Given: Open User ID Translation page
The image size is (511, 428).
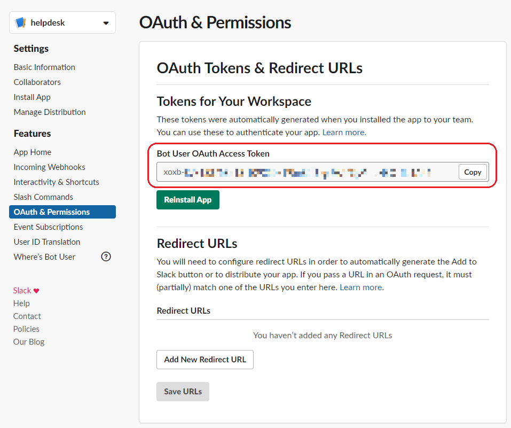Looking at the screenshot, I should tap(47, 242).
